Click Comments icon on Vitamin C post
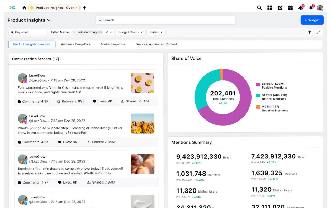This screenshot has height=208, width=332. (19, 102)
